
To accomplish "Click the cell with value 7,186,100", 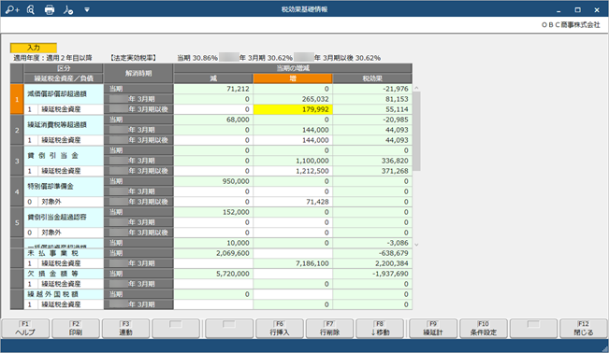I will pos(293,263).
